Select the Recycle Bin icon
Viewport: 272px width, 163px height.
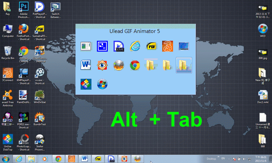pyautogui.click(x=8, y=53)
